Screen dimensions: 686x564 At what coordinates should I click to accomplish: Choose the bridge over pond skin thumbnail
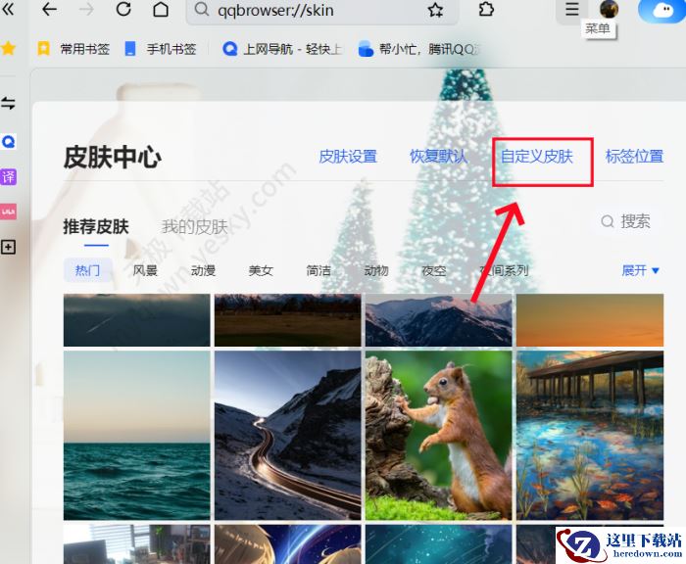[590, 435]
